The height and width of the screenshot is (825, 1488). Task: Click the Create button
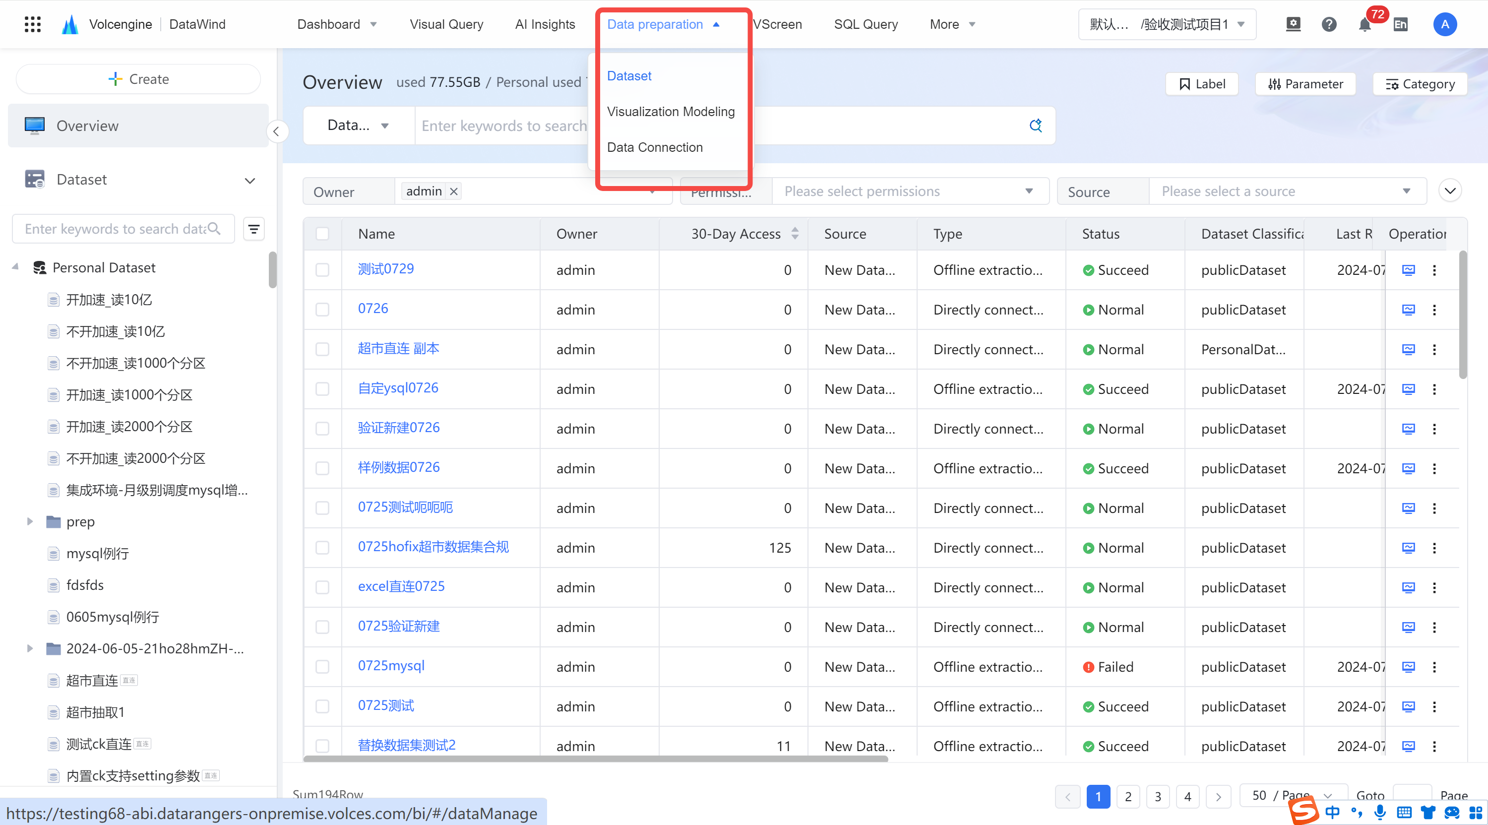coord(138,79)
